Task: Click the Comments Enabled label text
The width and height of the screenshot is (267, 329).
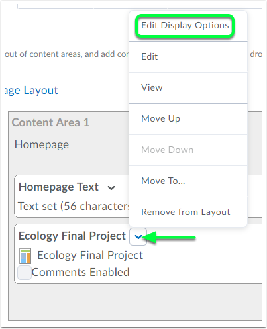Action: [80, 272]
